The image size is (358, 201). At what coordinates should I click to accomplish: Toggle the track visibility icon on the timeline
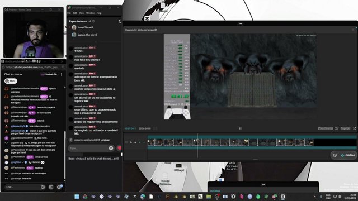[135, 142]
